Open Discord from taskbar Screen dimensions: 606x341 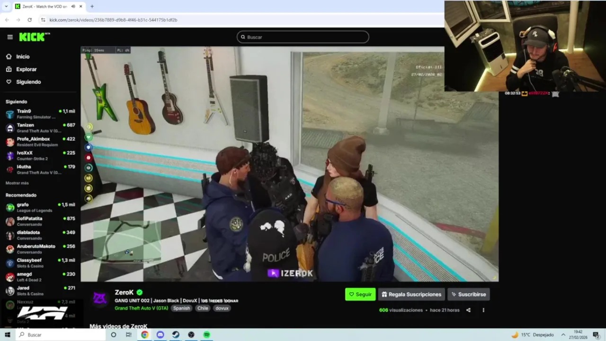(160, 335)
